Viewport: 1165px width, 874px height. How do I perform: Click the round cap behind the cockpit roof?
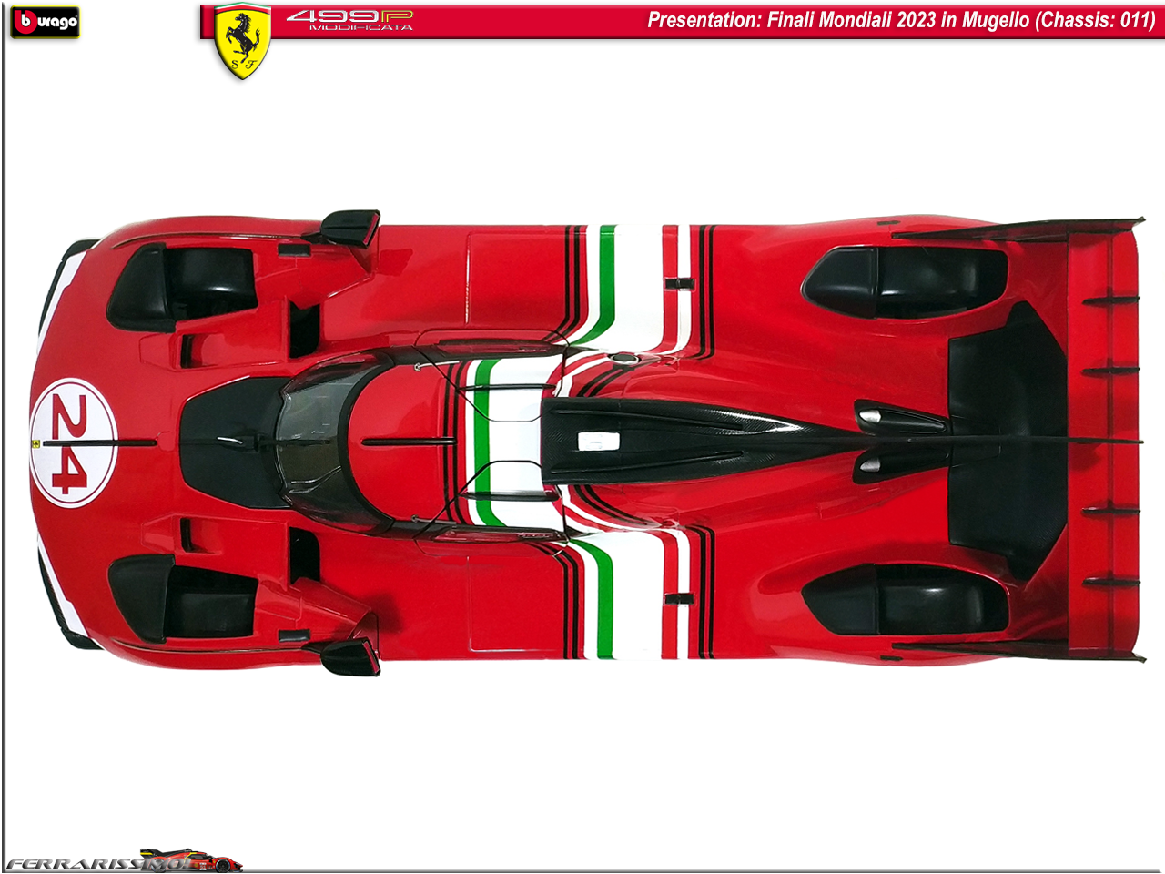point(623,360)
